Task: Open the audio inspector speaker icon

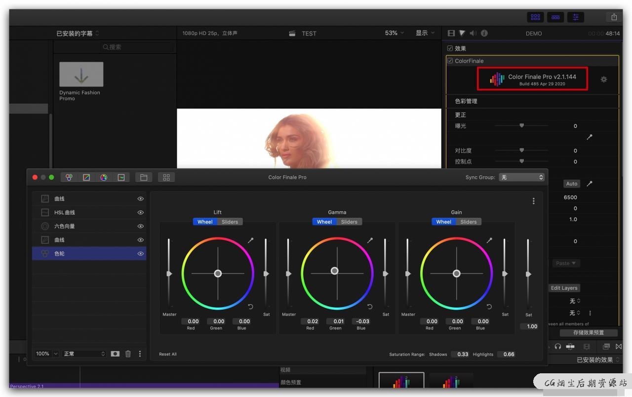Action: tap(473, 33)
